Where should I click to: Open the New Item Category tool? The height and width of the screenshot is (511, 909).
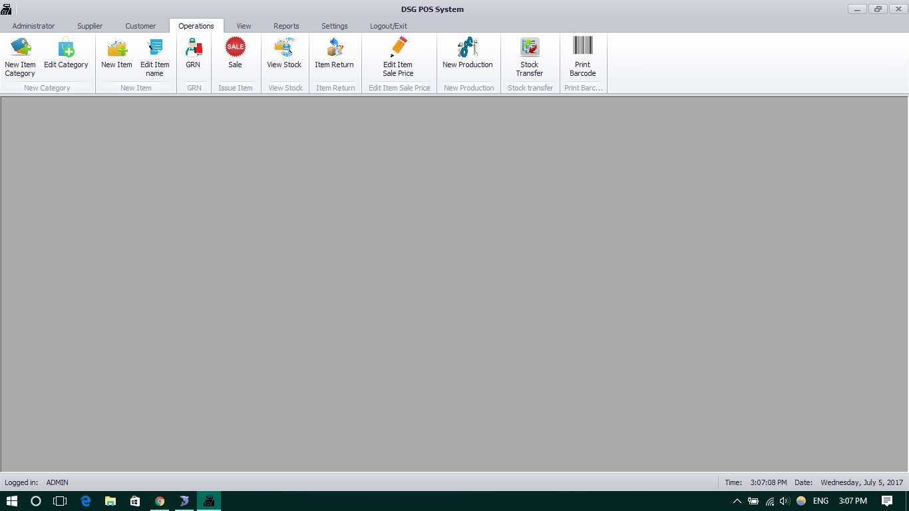click(x=20, y=57)
